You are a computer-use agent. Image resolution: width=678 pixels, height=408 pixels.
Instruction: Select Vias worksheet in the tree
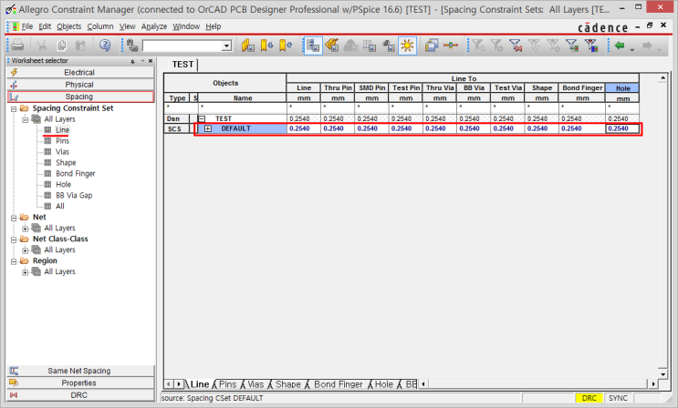(62, 152)
